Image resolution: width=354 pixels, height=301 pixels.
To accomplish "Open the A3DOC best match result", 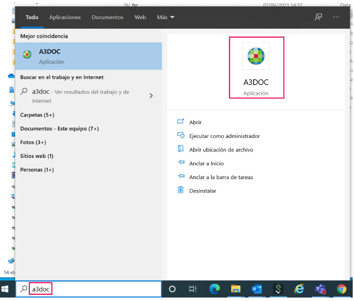I will pyautogui.click(x=88, y=56).
